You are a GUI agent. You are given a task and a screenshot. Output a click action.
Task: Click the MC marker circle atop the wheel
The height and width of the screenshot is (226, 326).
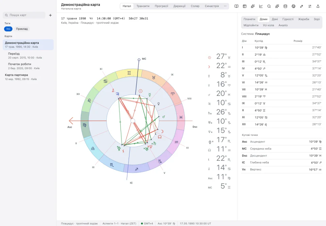coord(139,60)
